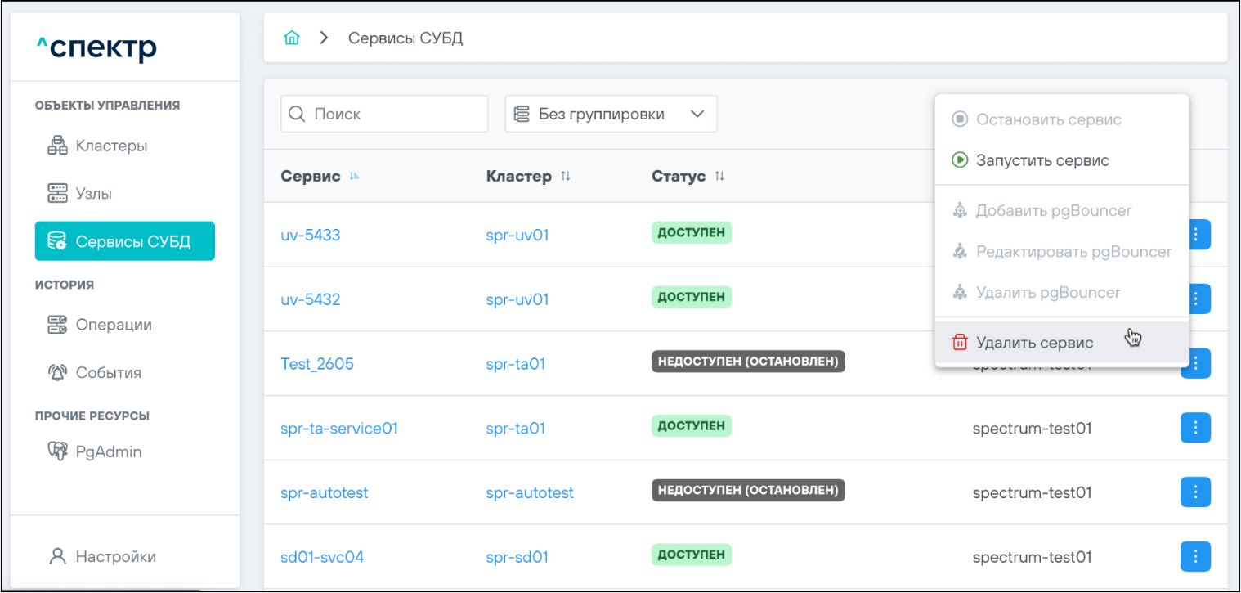Open the uv-5433 service link
Screen dimensions: 1241x593
point(311,236)
